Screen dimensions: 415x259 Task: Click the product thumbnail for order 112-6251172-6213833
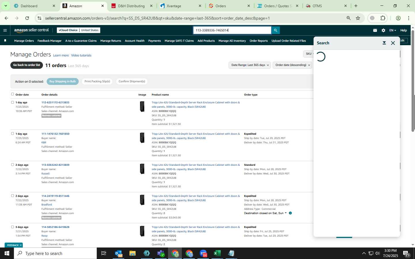coord(142,107)
